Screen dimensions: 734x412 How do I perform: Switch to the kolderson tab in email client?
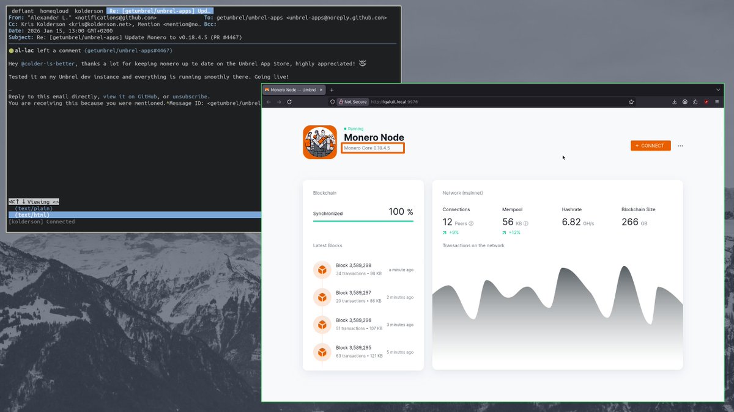coord(89,11)
